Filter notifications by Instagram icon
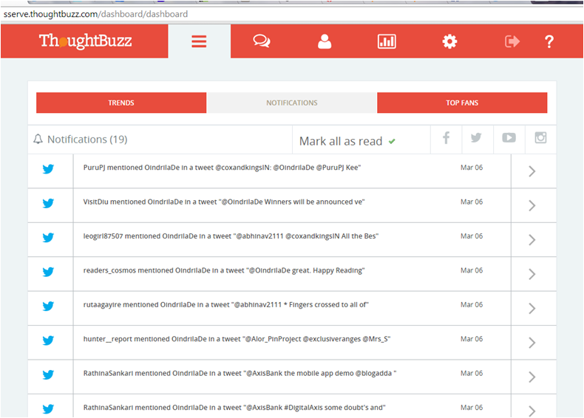584x418 pixels. 540,137
